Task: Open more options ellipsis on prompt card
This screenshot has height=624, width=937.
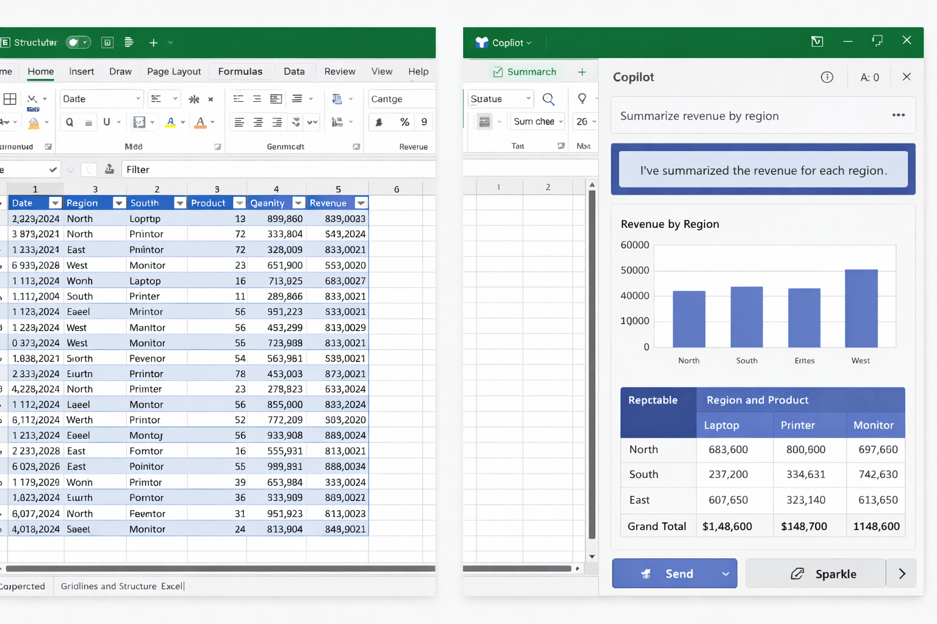Action: (898, 115)
